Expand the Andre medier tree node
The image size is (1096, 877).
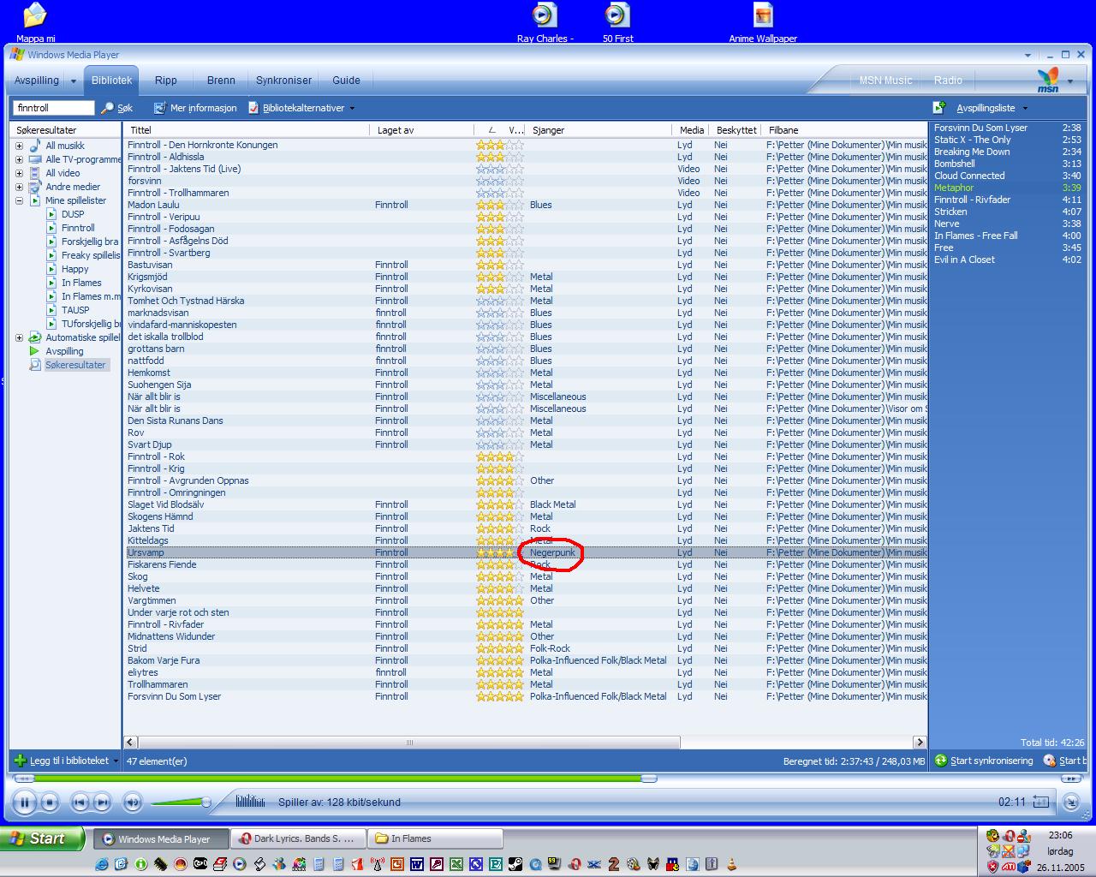pos(19,187)
